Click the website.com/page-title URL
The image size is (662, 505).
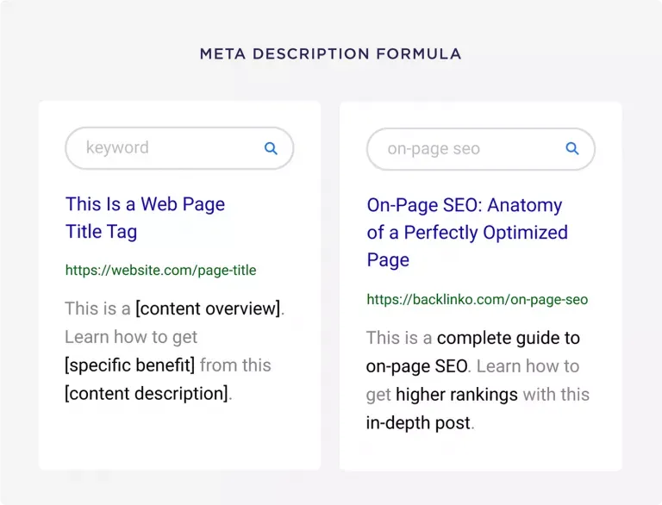[161, 271]
